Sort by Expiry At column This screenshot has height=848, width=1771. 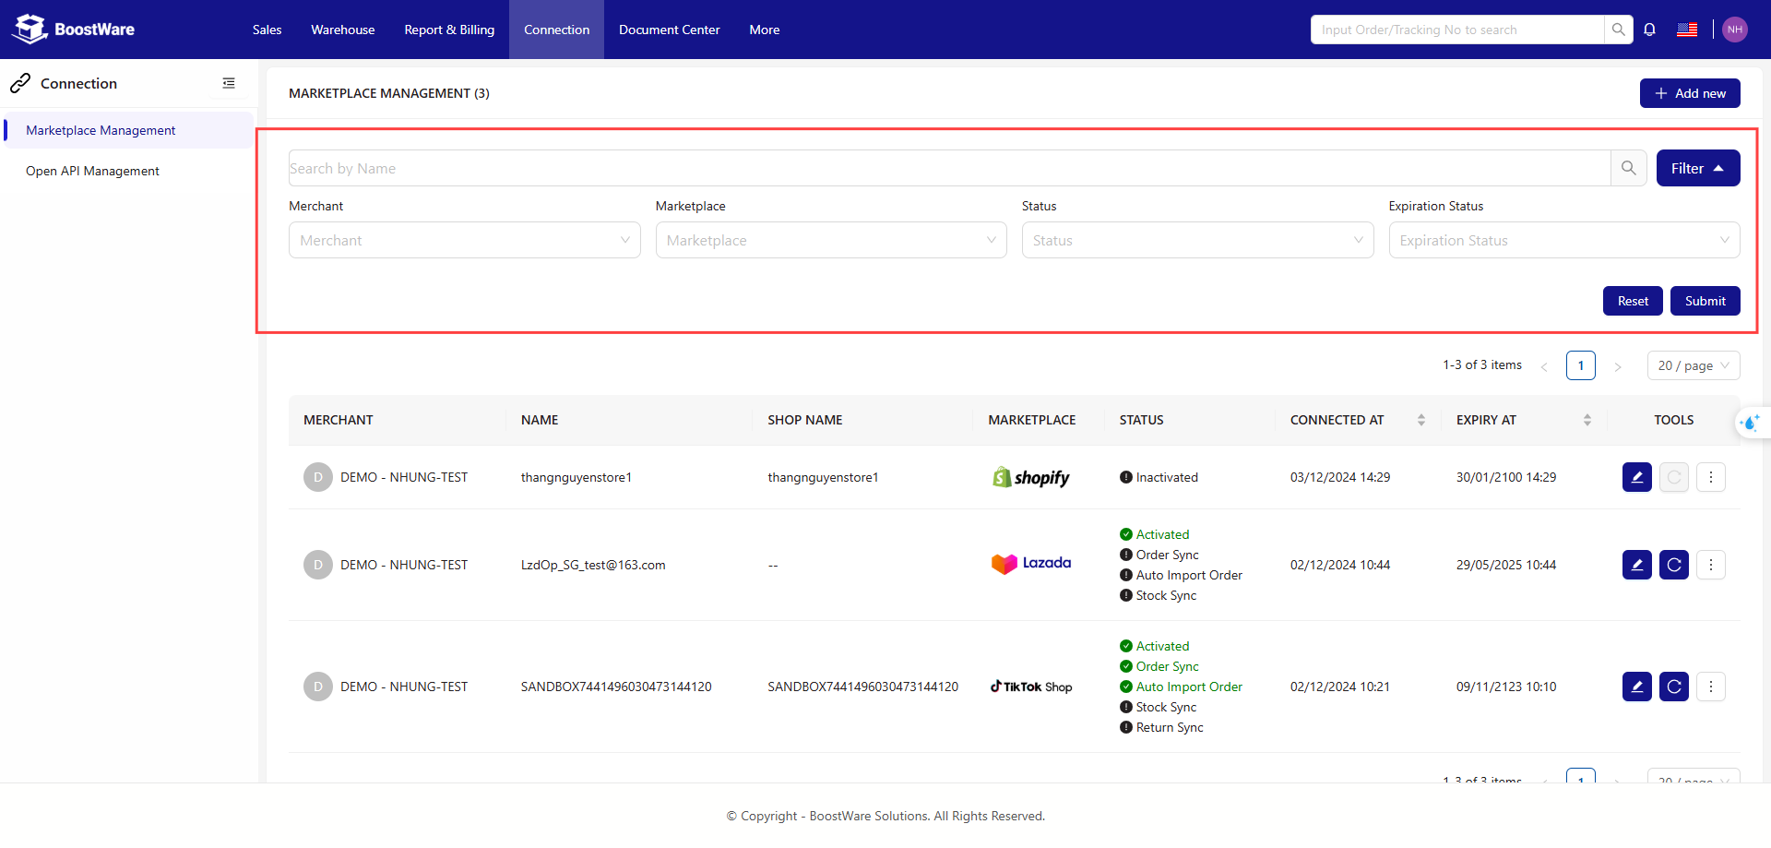[x=1587, y=420]
